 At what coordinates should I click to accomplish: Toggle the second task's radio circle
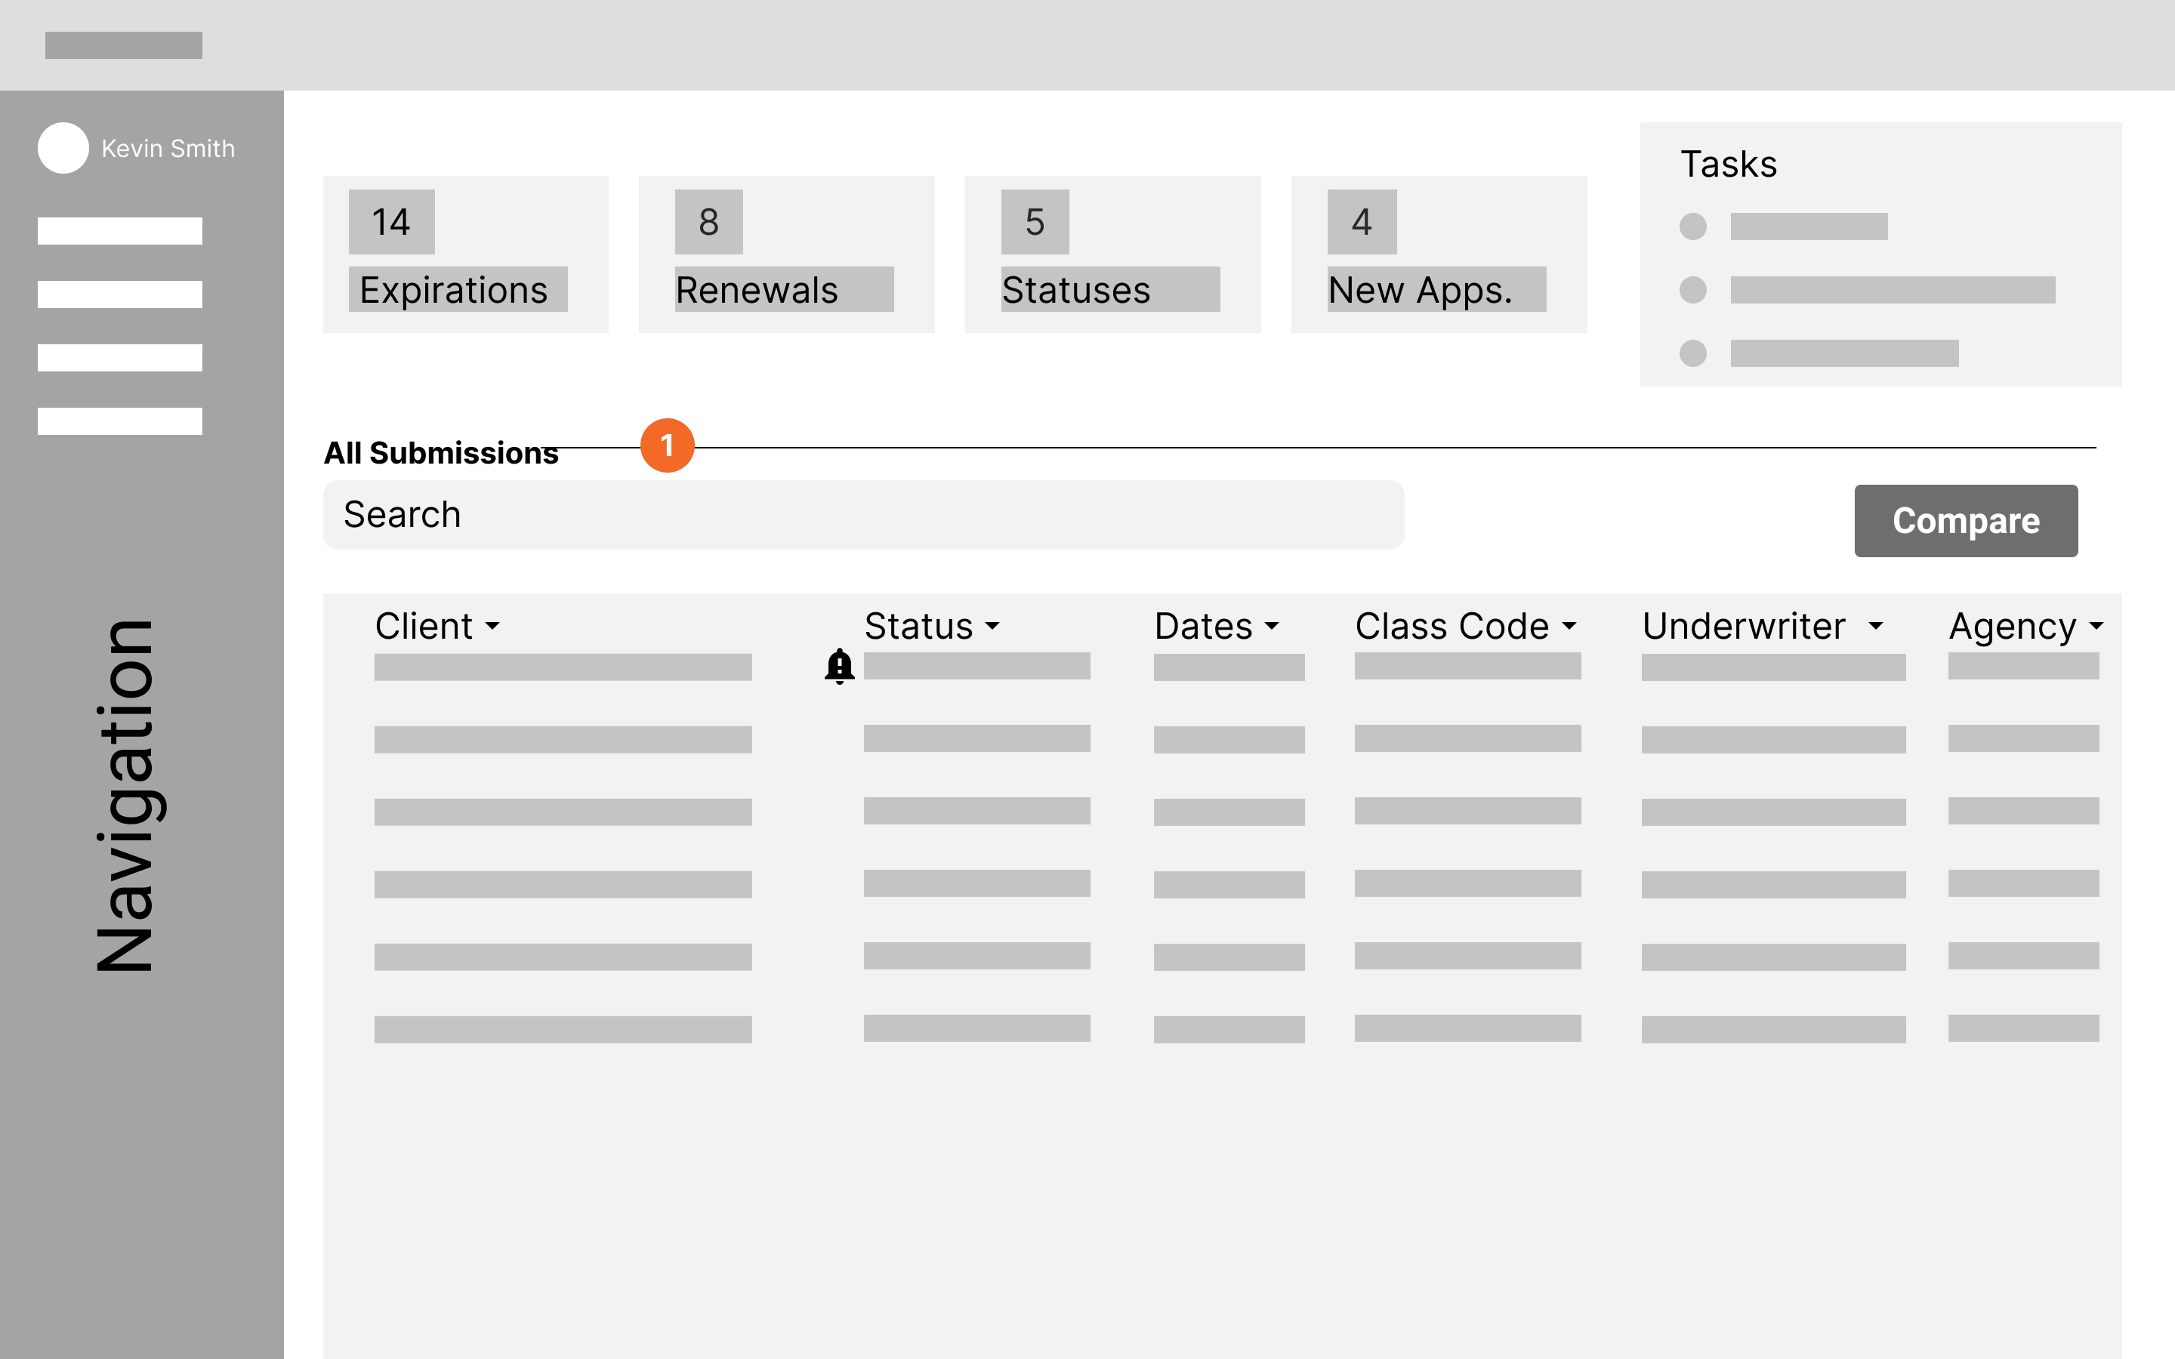click(1692, 291)
